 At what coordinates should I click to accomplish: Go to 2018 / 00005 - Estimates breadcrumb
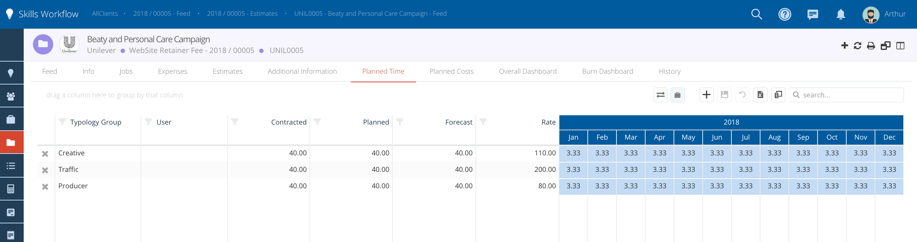[x=242, y=14]
